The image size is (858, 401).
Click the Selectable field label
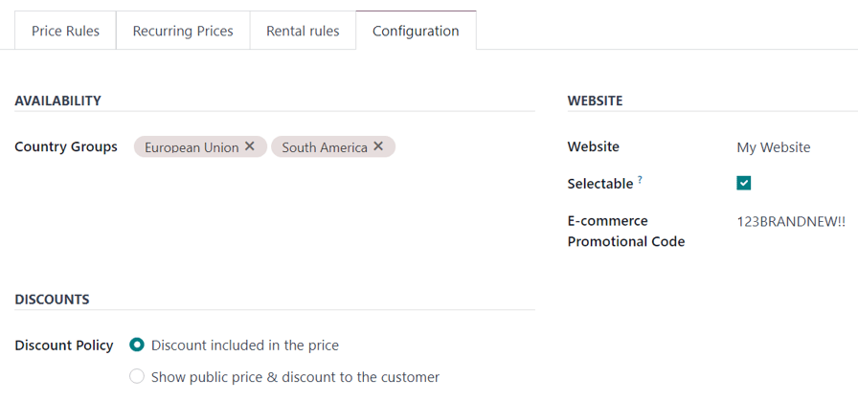[x=600, y=183]
